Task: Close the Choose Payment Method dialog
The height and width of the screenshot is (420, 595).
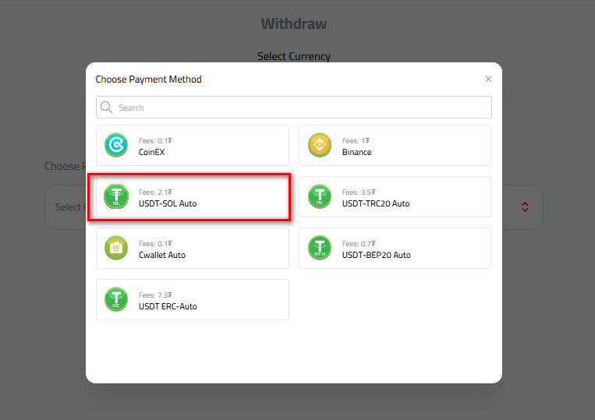Action: (x=488, y=79)
